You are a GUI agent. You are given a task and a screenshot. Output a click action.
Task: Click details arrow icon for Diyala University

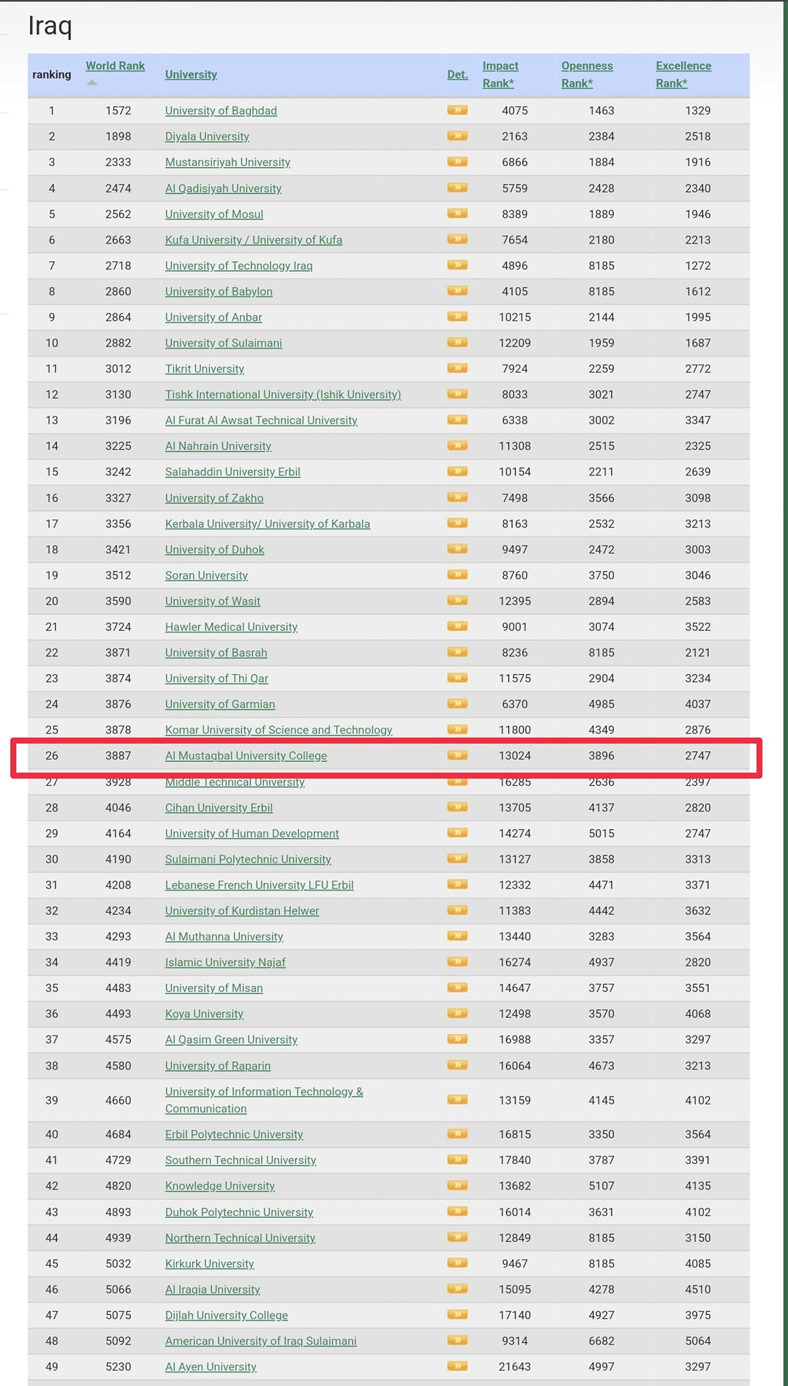(x=457, y=135)
